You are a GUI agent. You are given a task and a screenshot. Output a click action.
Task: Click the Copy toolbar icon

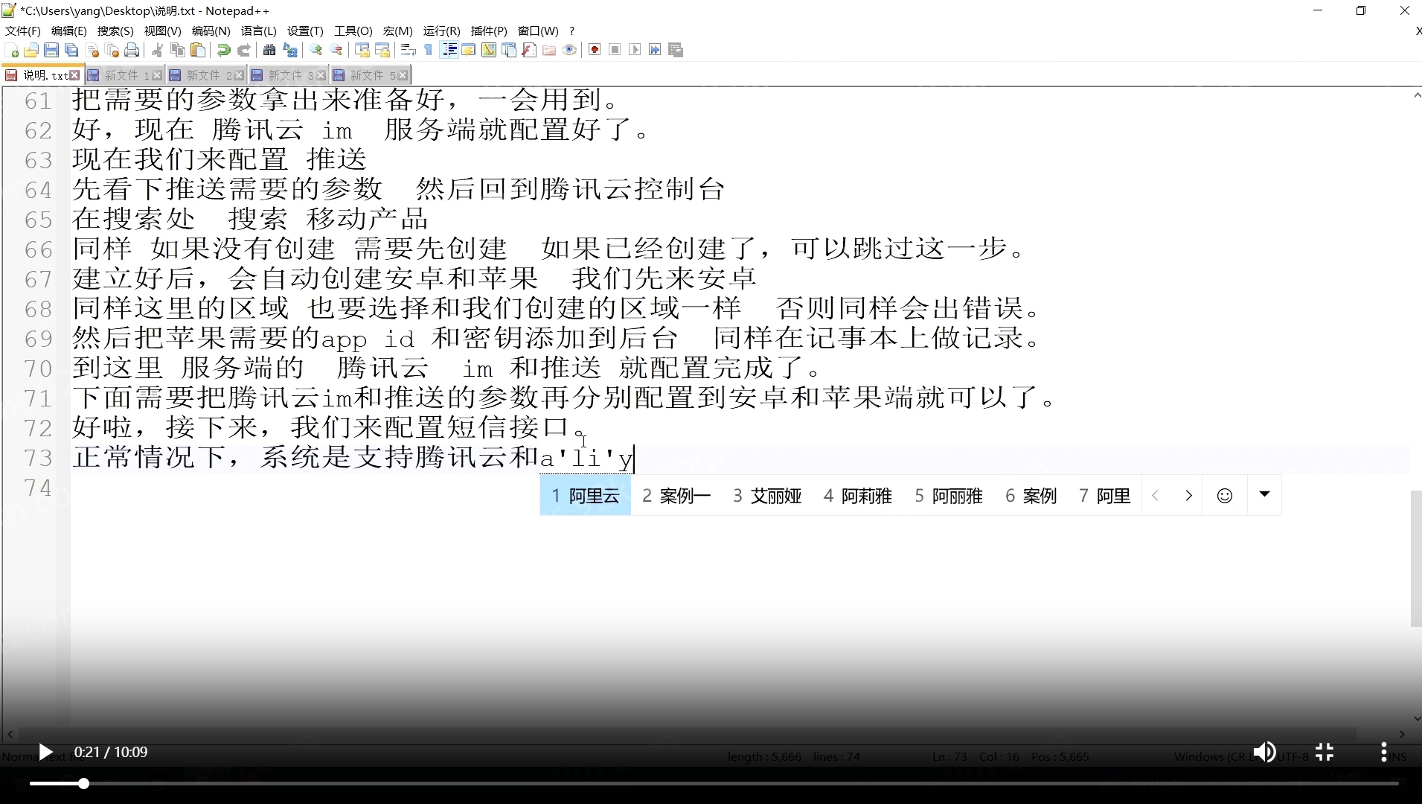pyautogui.click(x=178, y=50)
